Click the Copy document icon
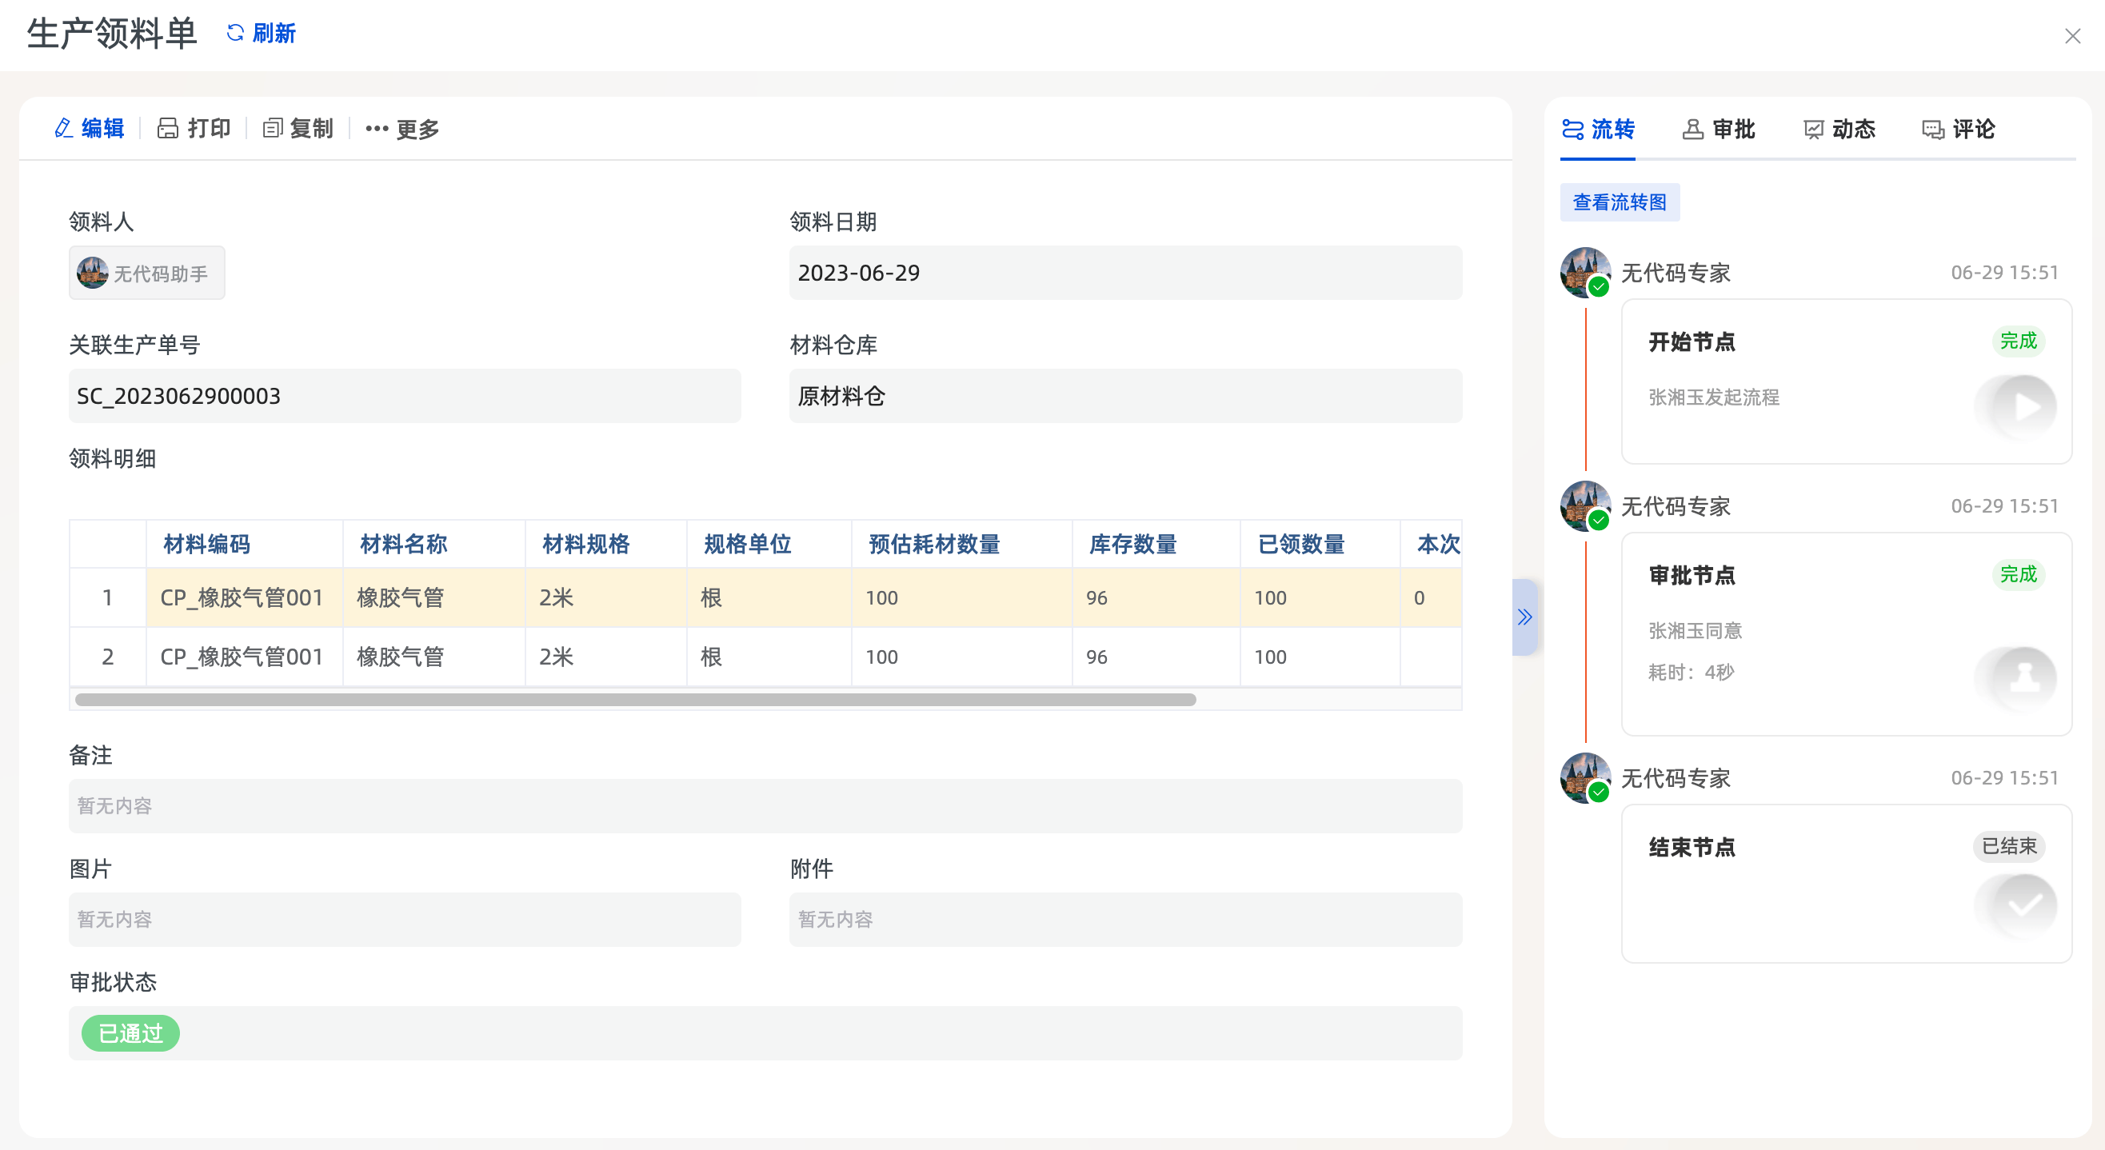Image resolution: width=2105 pixels, height=1150 pixels. pos(272,128)
